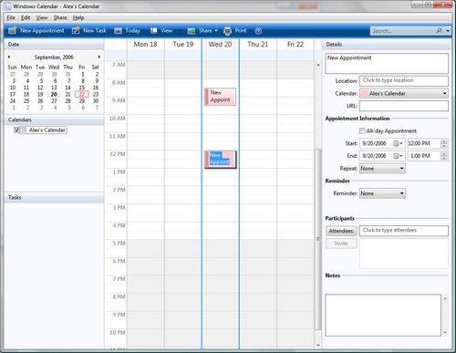Go to previous month arrow in mini calendar
Viewport: 456px width, 353px height.
click(9, 57)
